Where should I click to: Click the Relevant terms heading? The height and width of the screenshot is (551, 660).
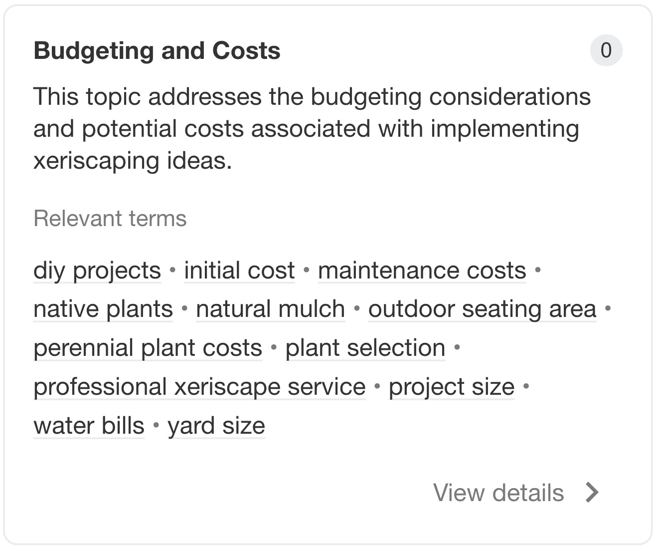pyautogui.click(x=110, y=218)
